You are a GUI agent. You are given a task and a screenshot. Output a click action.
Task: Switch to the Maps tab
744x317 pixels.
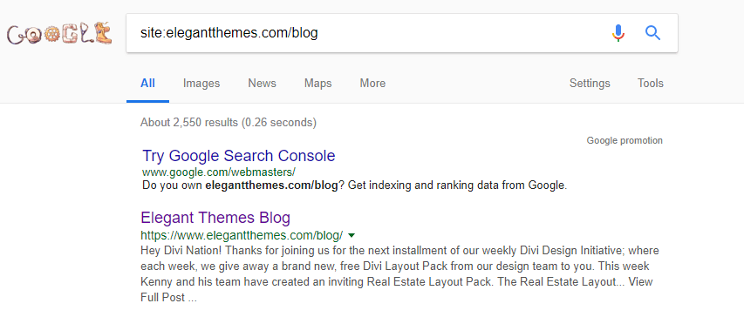tap(317, 84)
